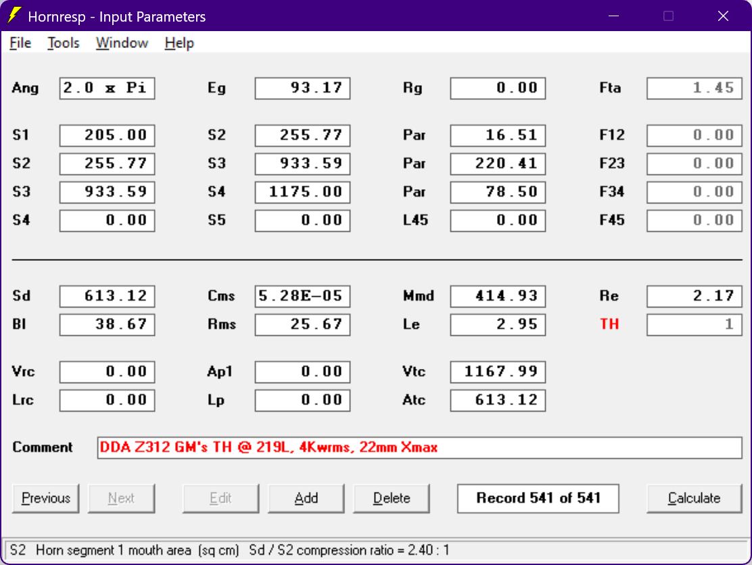Select the left-column S3 field with 933.59

107,192
